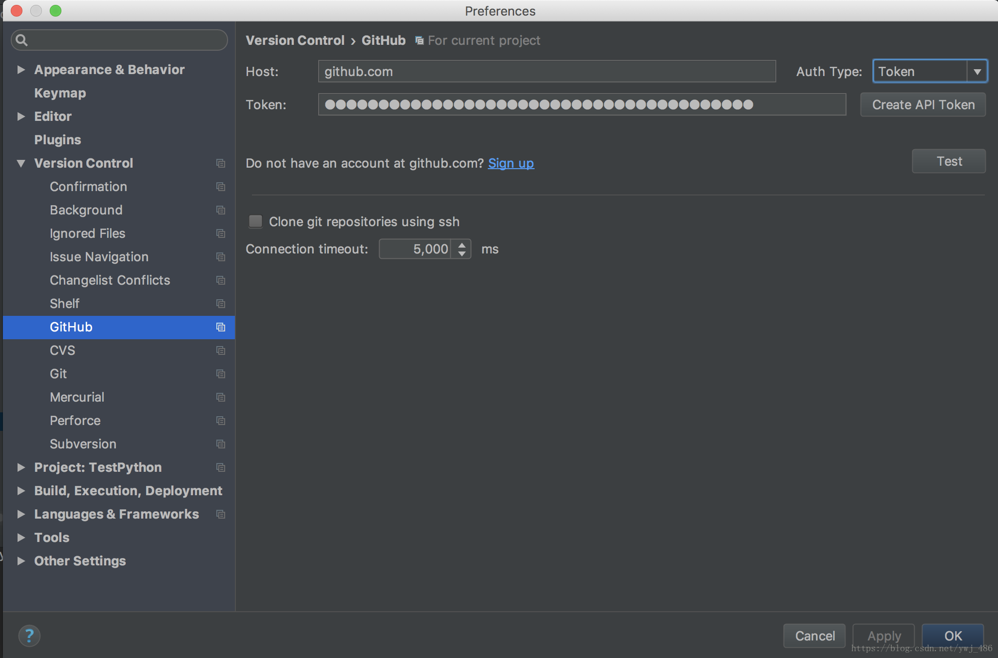
Task: Click project-level icon beside Changelist Conflicts
Action: pyautogui.click(x=221, y=280)
